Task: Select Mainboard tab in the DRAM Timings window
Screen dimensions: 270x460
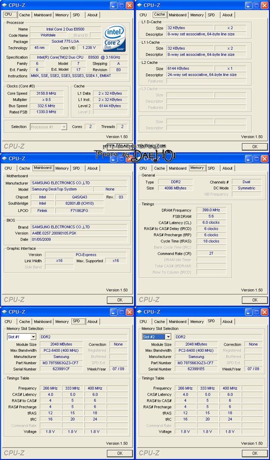Action: [x=178, y=169]
